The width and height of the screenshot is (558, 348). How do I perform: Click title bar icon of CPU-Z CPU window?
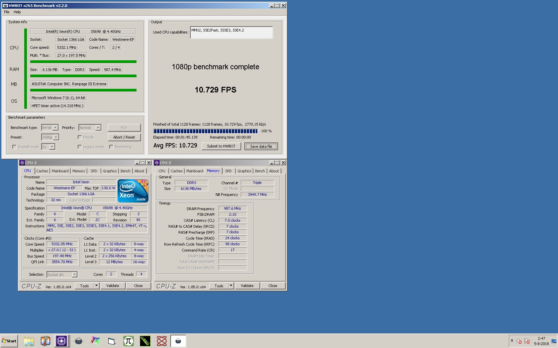22,163
